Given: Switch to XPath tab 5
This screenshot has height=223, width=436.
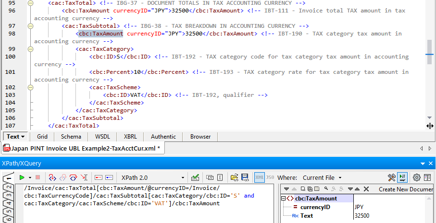Looking at the screenshot, I should [x=9, y=211].
